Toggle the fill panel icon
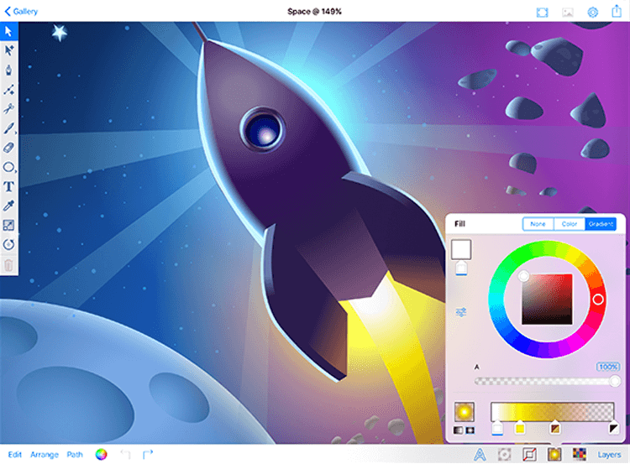The height and width of the screenshot is (464, 630). click(x=554, y=455)
